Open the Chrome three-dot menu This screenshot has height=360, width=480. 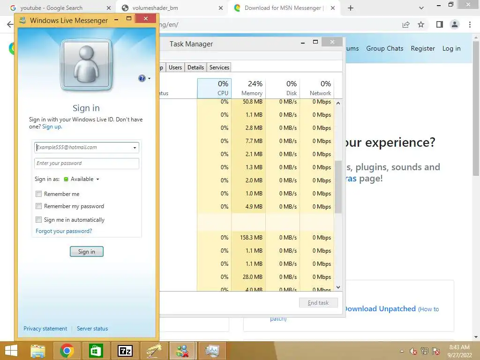click(x=470, y=24)
